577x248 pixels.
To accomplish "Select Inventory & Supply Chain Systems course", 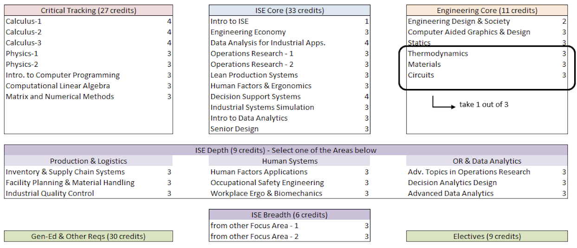I will click(65, 172).
